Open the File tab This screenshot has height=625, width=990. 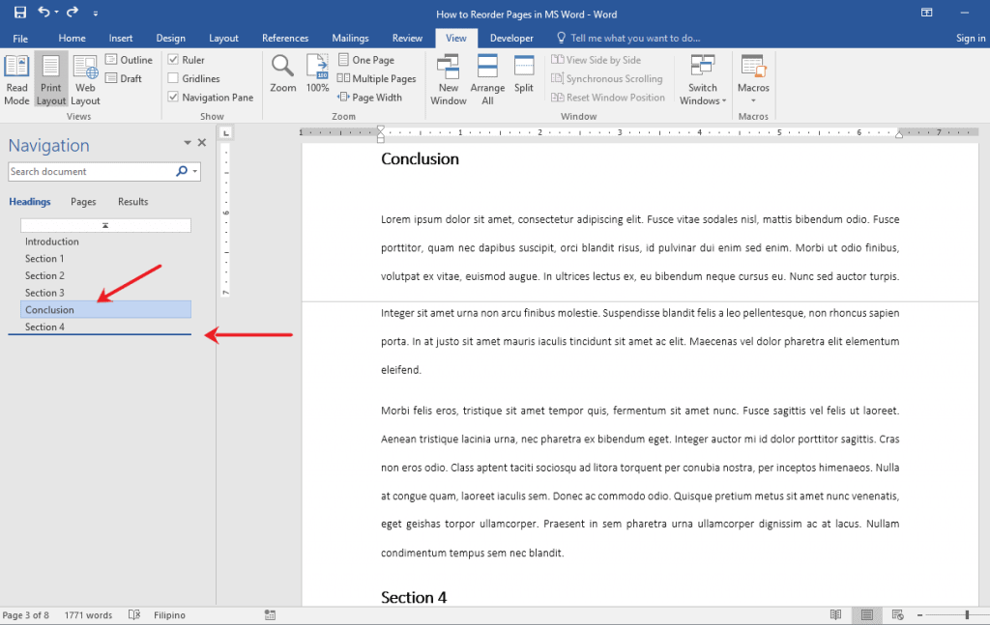[x=20, y=38]
